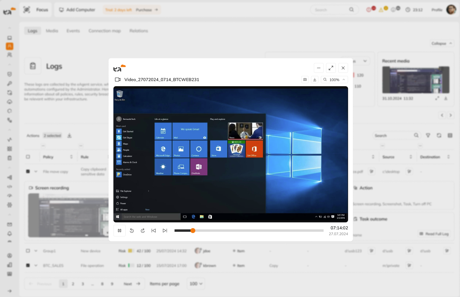The height and width of the screenshot is (297, 460).
Task: Pause the video playback
Action: (x=119, y=230)
